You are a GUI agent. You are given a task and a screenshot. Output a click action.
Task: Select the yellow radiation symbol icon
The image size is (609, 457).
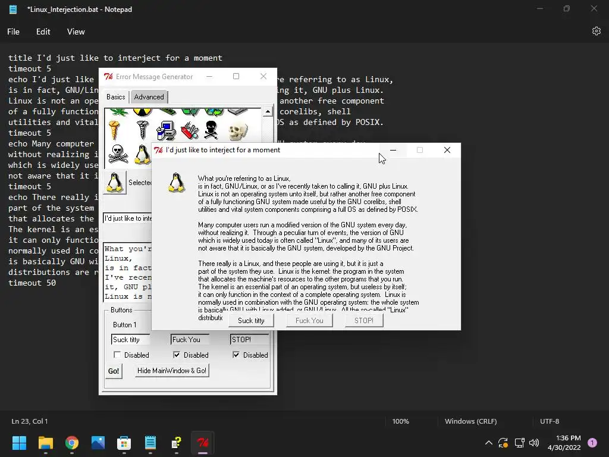(142, 112)
